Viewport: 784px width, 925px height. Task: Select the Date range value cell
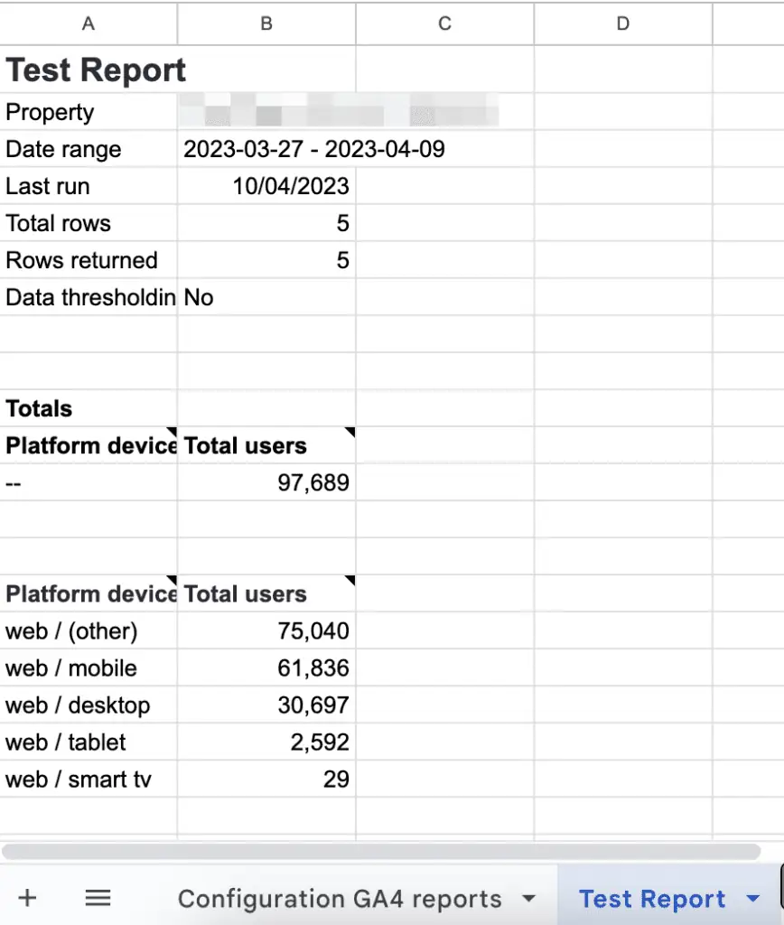coord(266,149)
